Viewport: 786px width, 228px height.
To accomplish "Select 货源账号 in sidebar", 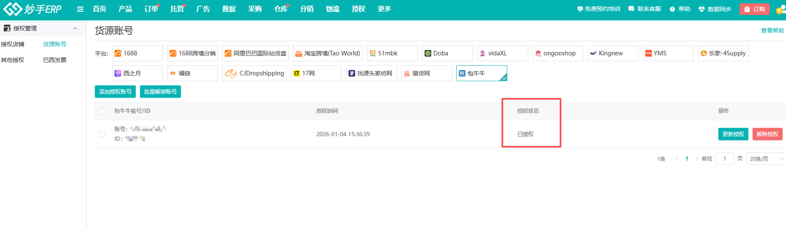I will coord(55,44).
